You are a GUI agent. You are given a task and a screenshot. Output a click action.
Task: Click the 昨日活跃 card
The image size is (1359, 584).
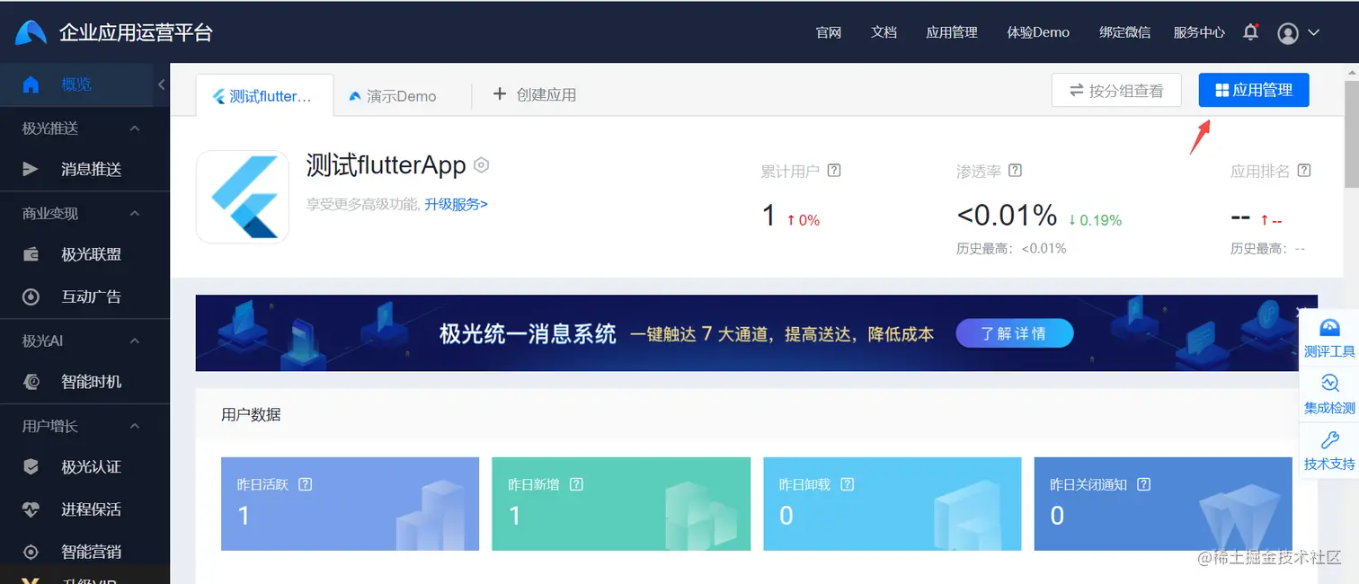coord(350,504)
